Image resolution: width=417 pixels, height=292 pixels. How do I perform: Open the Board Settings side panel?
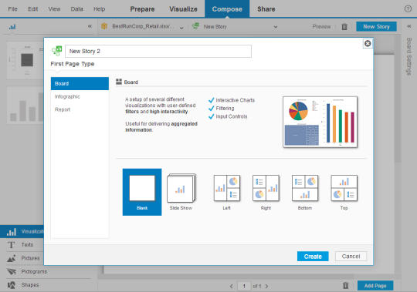click(x=409, y=56)
